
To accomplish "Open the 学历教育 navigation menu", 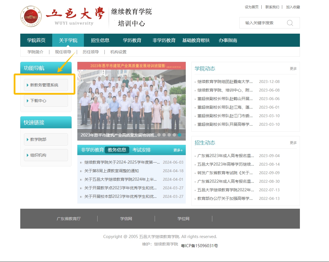I will pos(132,40).
